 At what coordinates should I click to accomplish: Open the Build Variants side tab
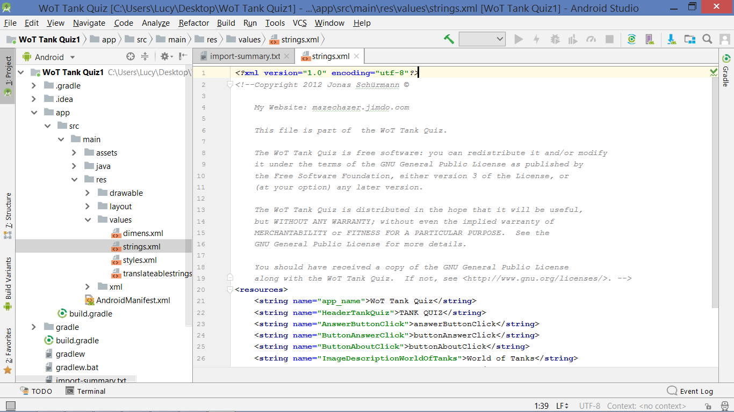[x=8, y=284]
